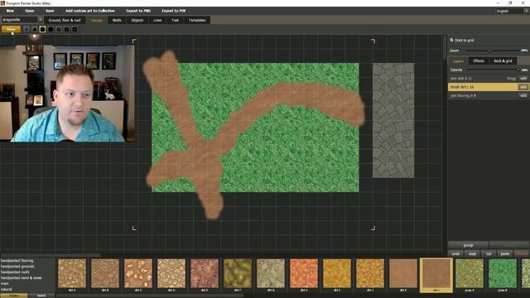
Task: Toggle the Stick to grid checkbox
Action: [x=451, y=40]
